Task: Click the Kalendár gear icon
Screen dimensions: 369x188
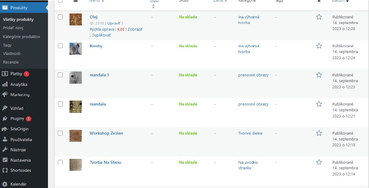Action: point(5,184)
